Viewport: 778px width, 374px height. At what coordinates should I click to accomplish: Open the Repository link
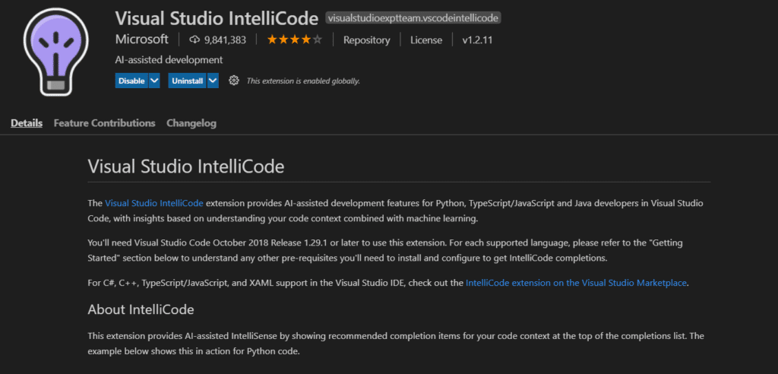367,40
